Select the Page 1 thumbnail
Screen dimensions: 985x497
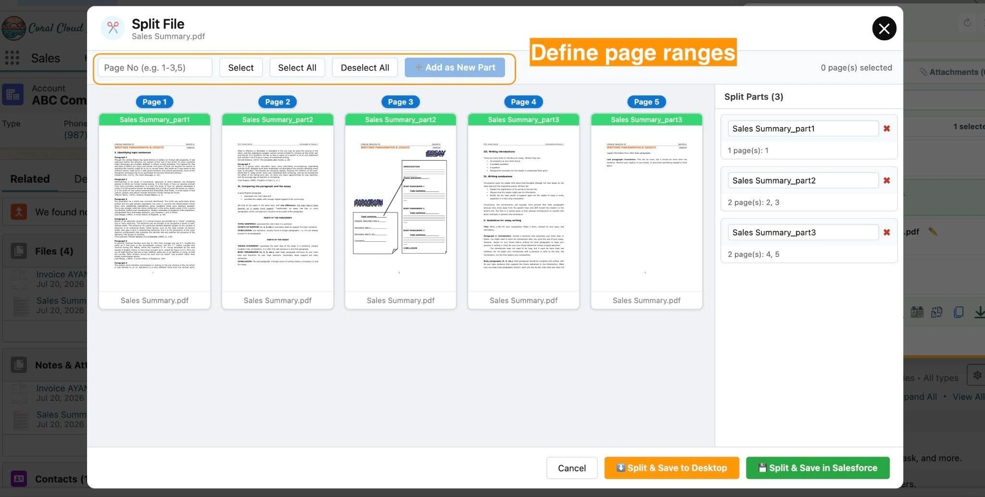click(x=154, y=211)
